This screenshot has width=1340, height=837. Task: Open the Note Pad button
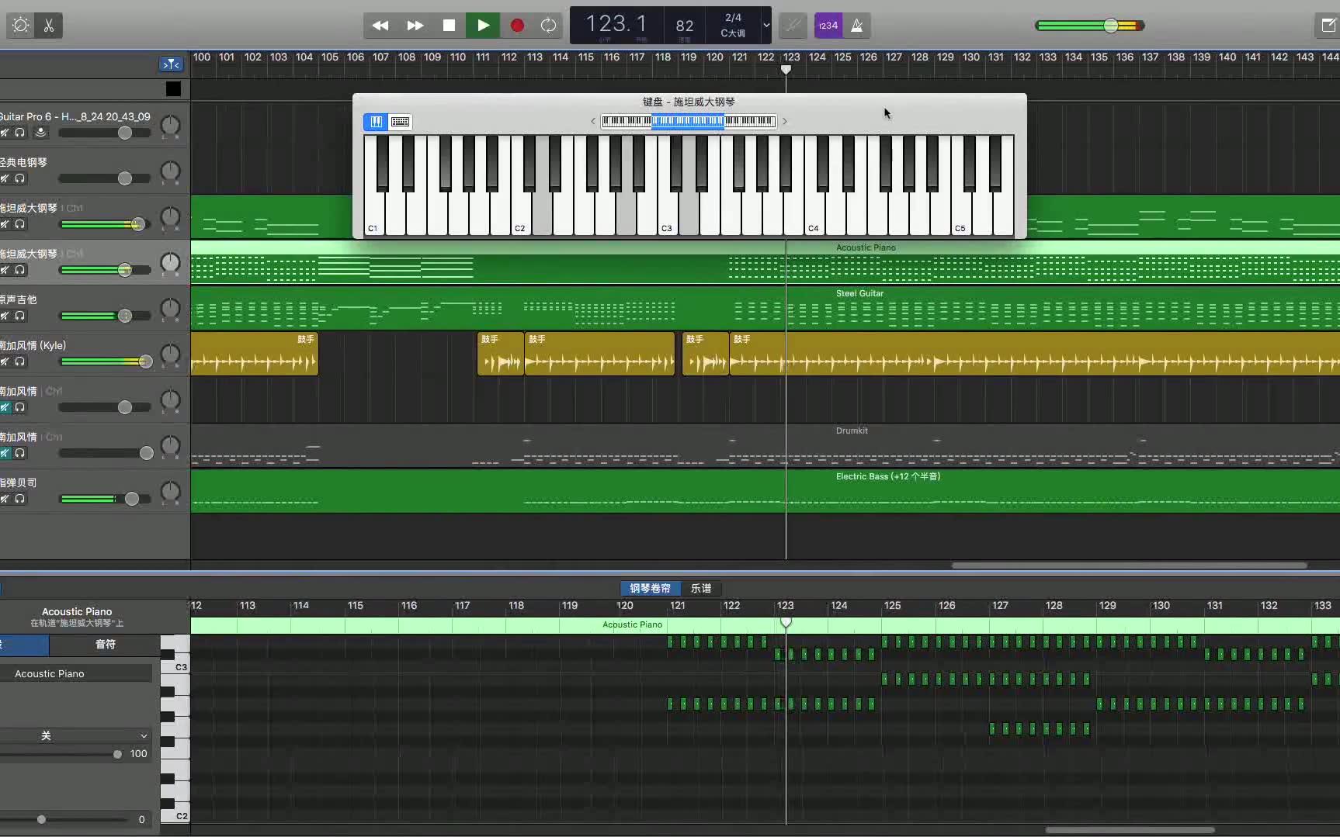click(1328, 26)
